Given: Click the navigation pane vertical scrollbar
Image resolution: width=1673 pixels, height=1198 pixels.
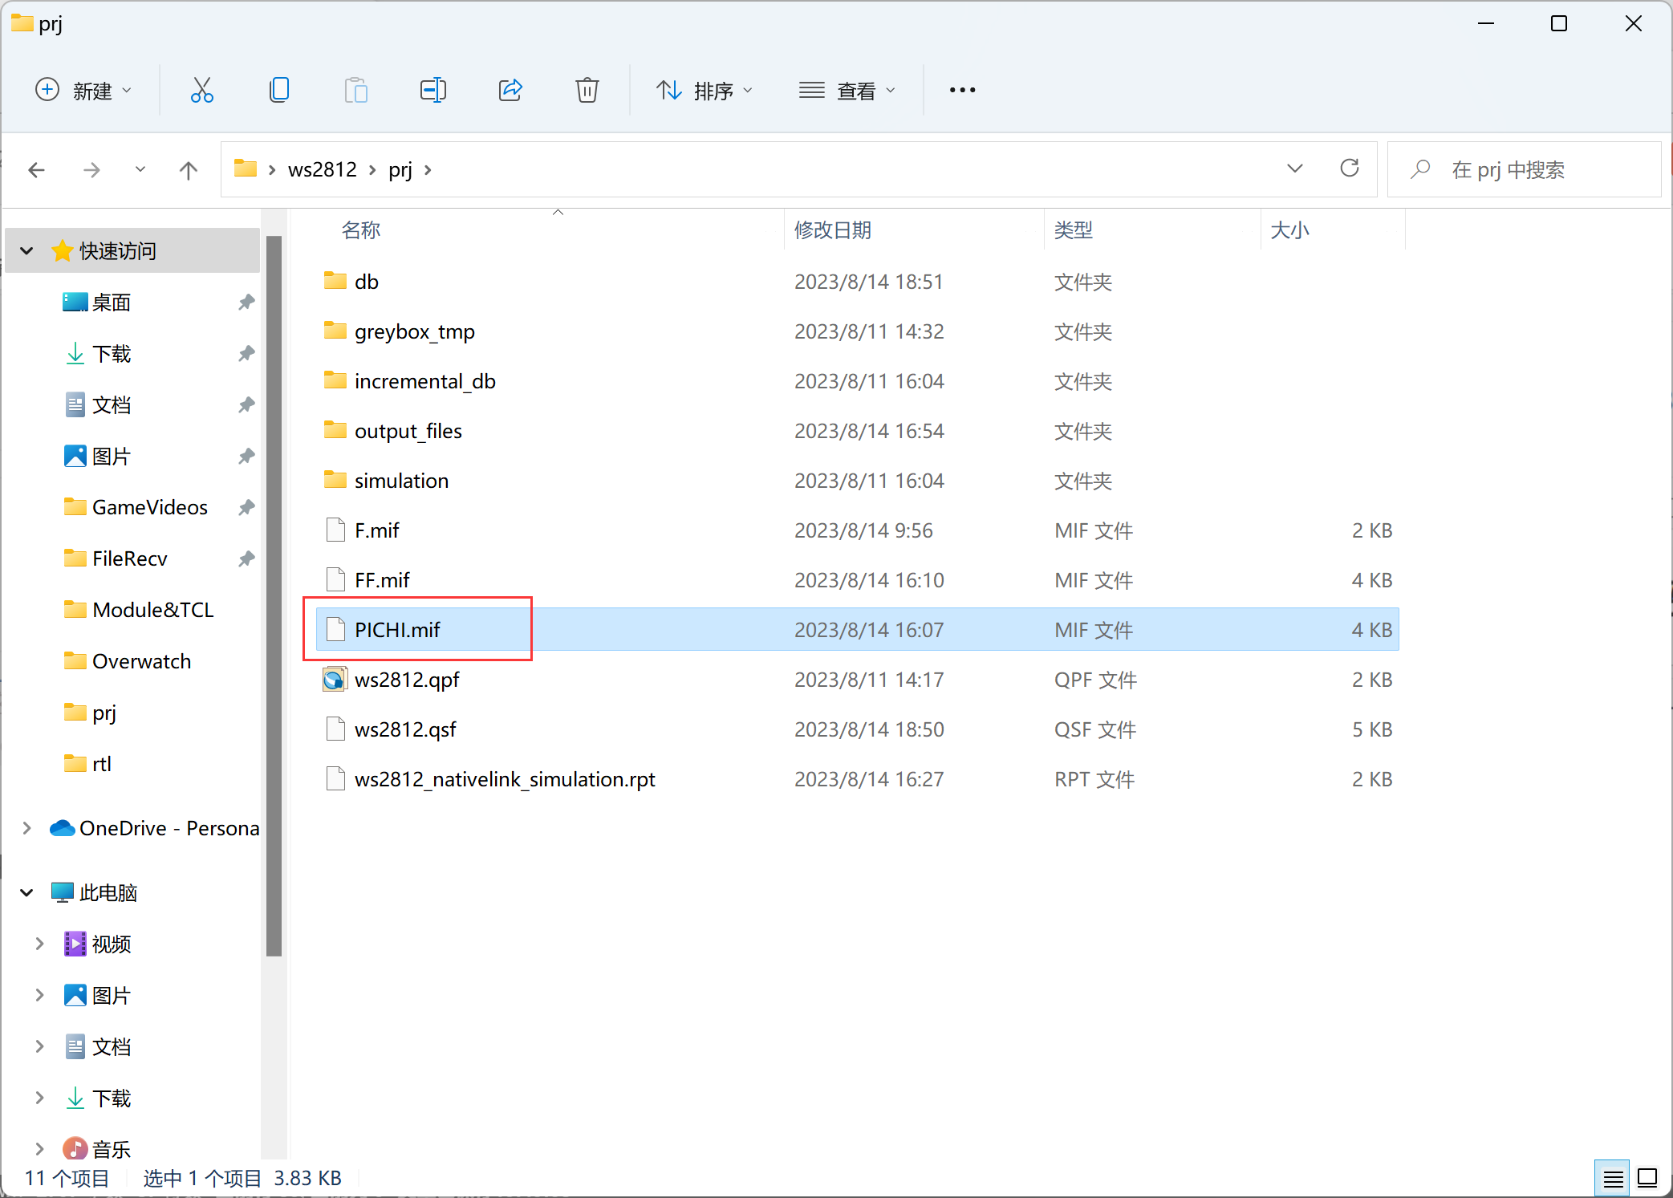Looking at the screenshot, I should coord(274,594).
